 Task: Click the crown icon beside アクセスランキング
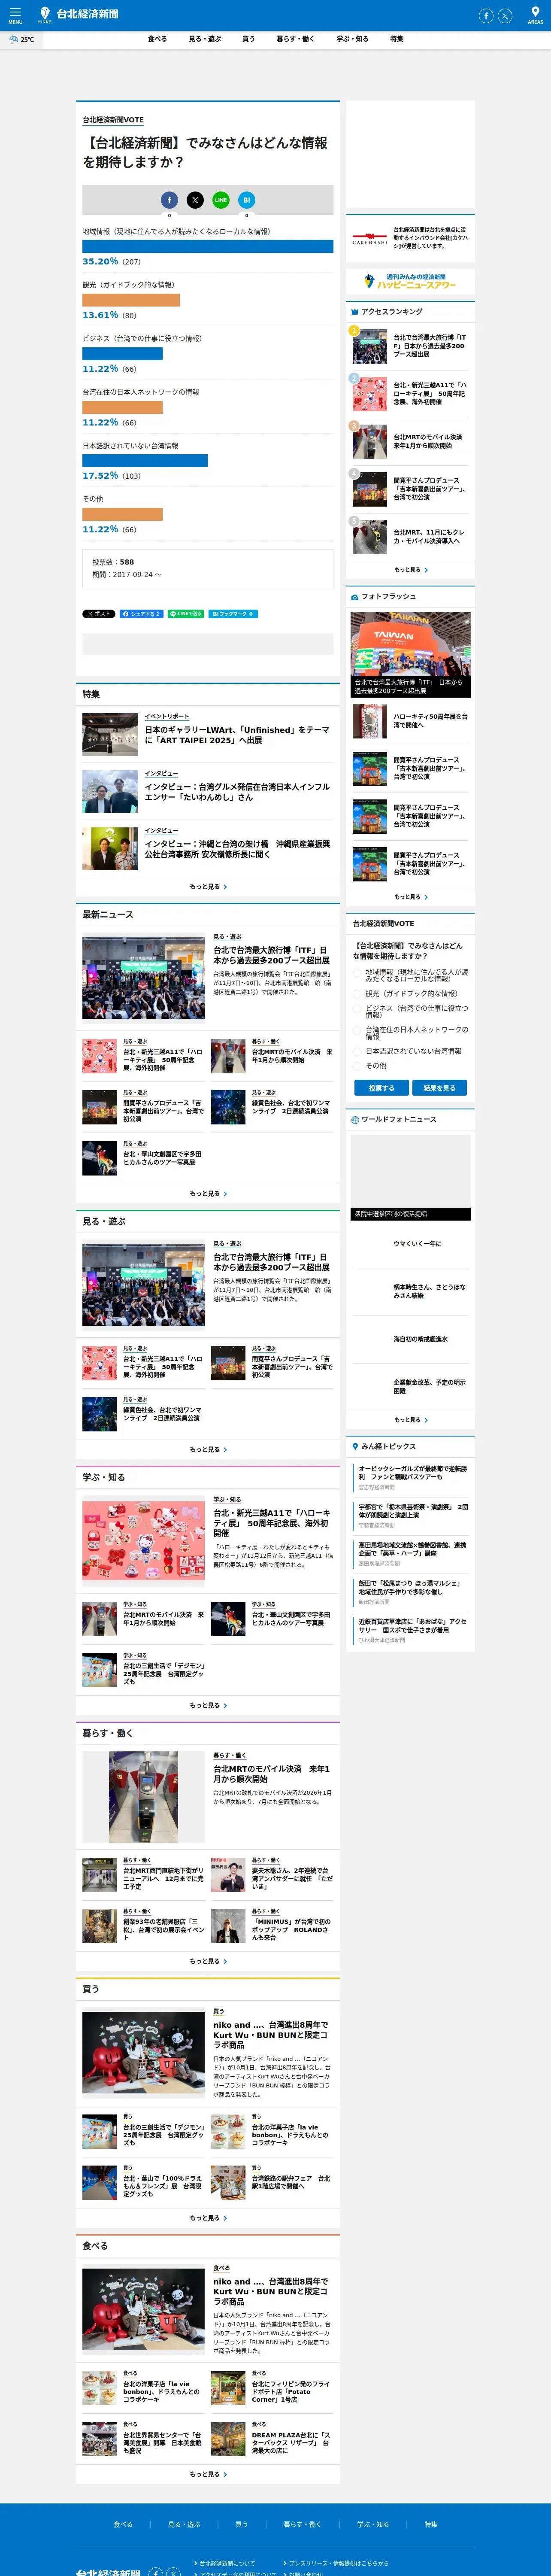pos(354,312)
